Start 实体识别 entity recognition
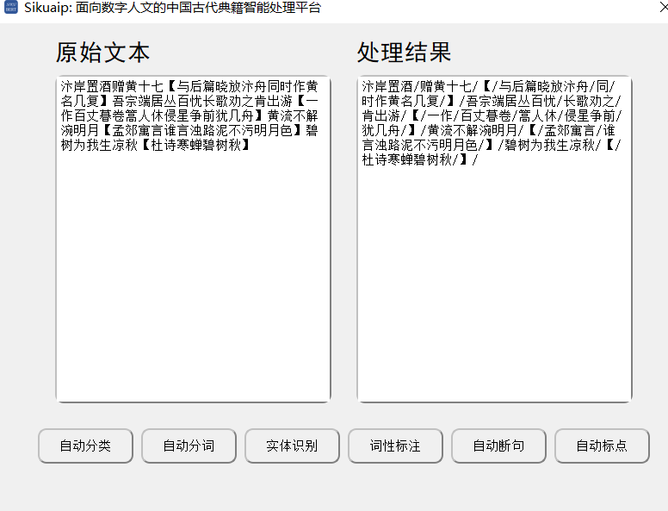Screen dimensions: 668x511 pyautogui.click(x=292, y=446)
